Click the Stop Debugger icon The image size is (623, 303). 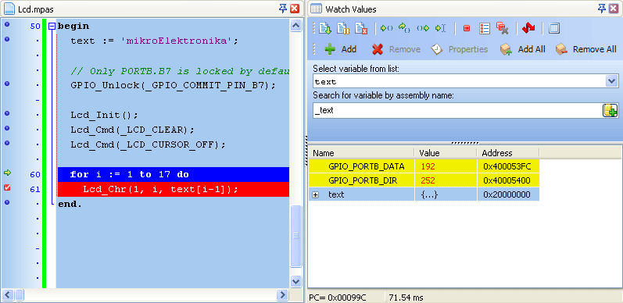pos(361,28)
